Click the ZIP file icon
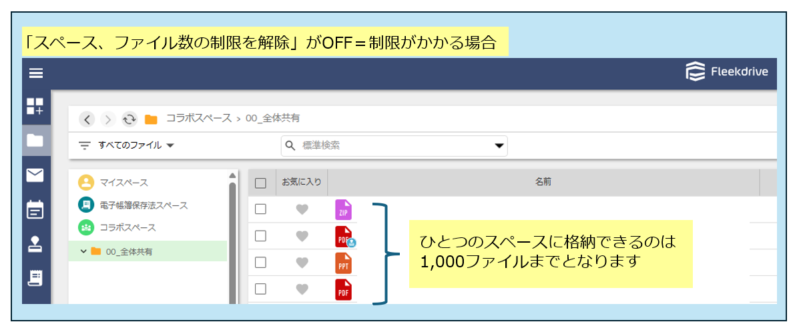Image resolution: width=799 pixels, height=334 pixels. [343, 209]
